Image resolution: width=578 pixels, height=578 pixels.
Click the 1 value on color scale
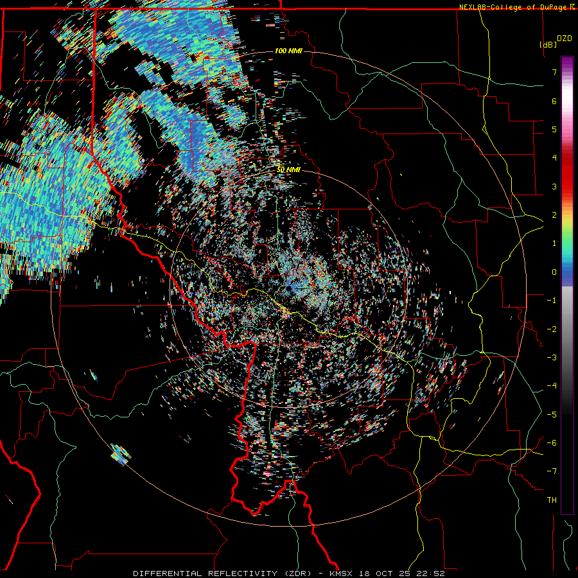click(554, 243)
